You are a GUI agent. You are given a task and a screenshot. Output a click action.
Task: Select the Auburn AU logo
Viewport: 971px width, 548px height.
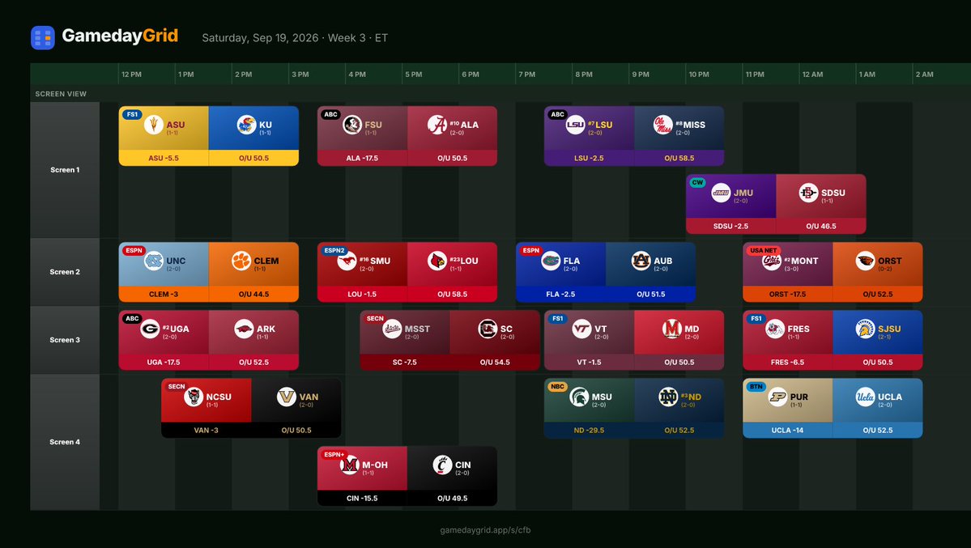click(x=641, y=261)
